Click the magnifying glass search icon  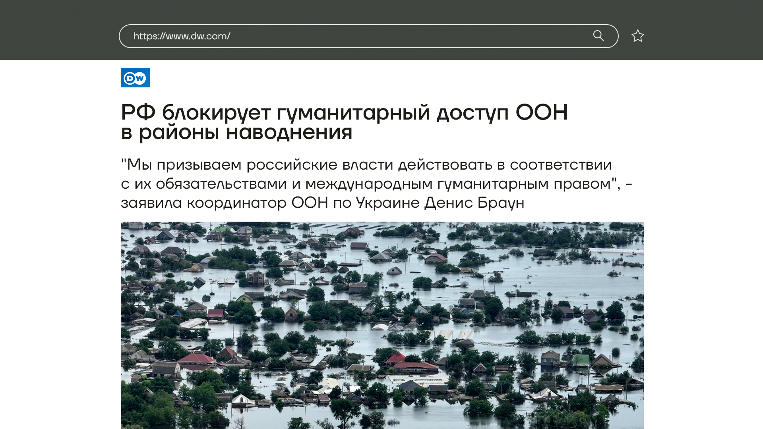click(598, 36)
